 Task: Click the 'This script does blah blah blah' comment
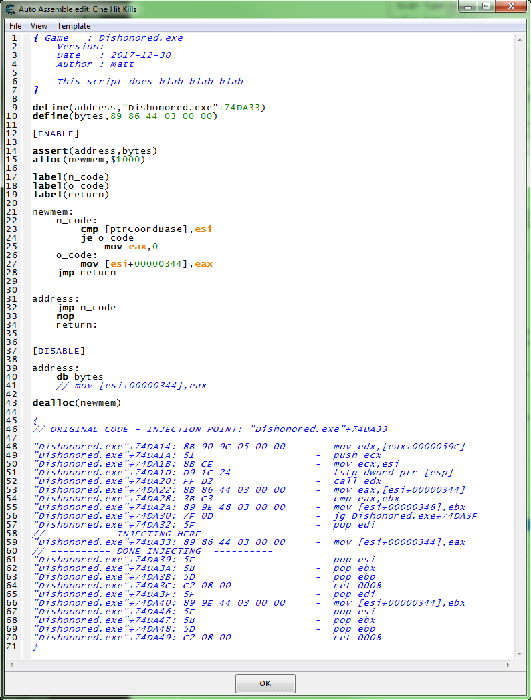click(x=150, y=82)
